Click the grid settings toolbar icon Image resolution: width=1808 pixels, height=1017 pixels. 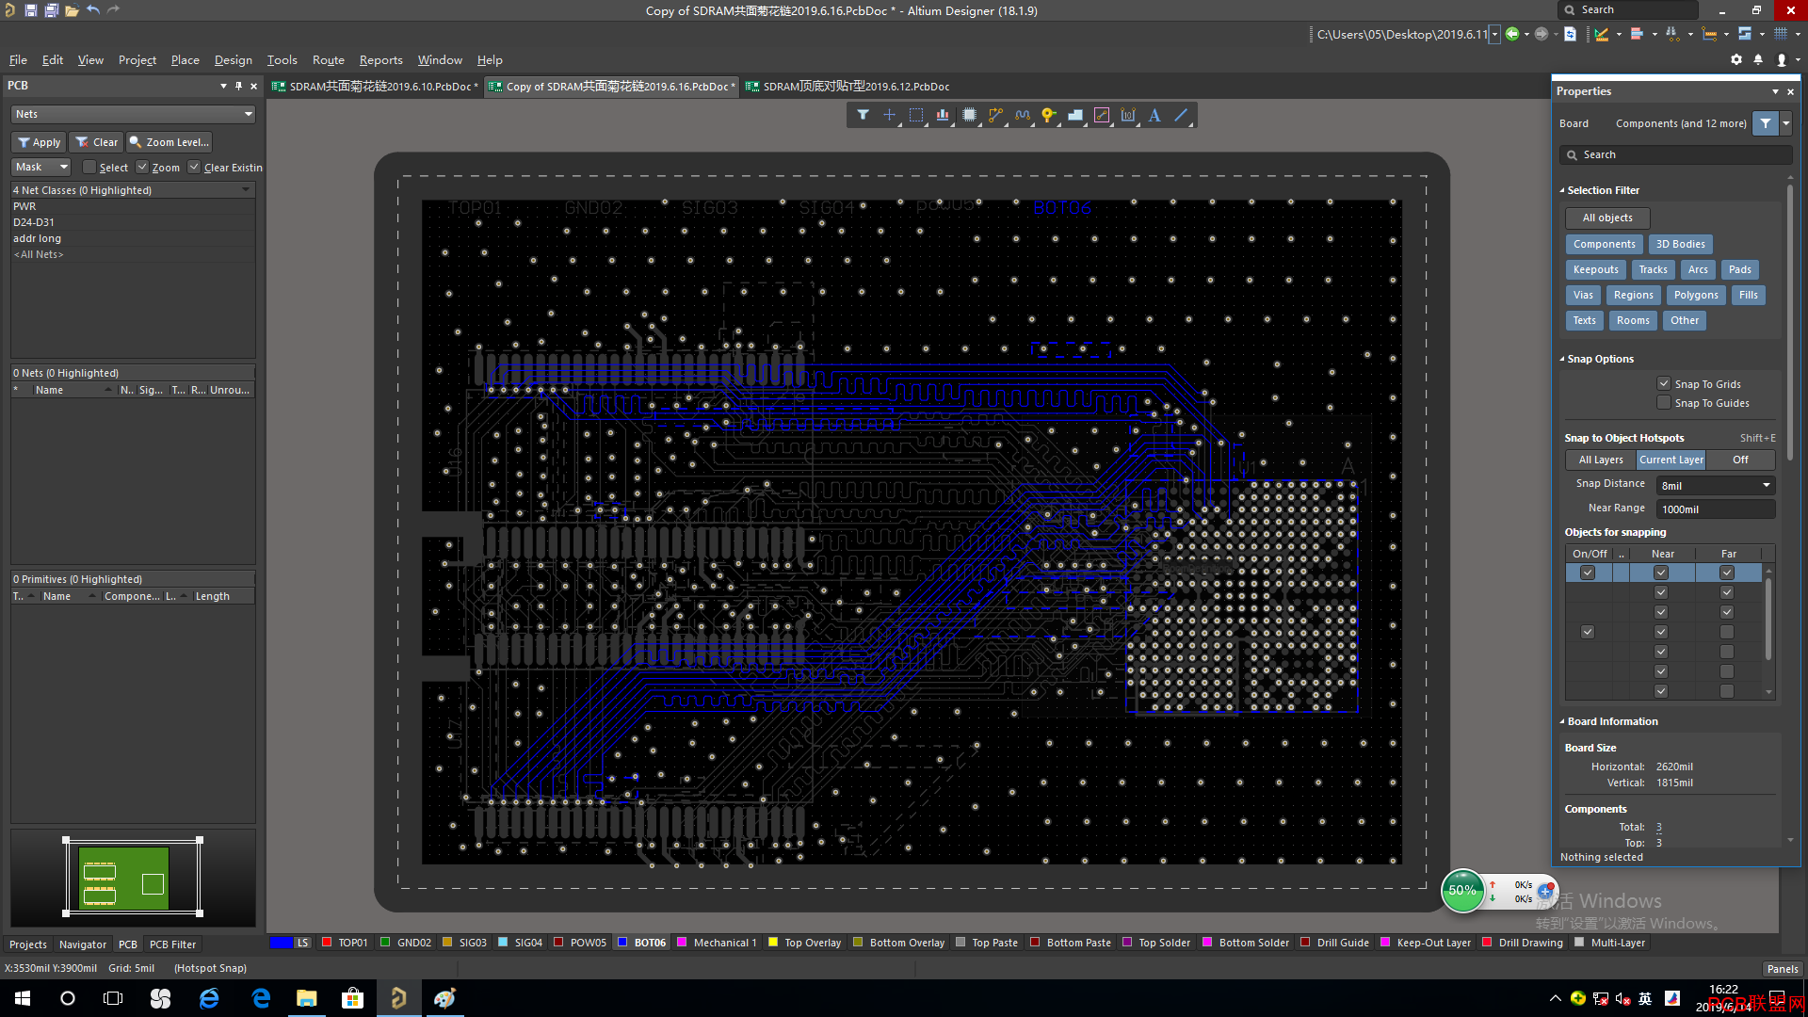[1780, 34]
